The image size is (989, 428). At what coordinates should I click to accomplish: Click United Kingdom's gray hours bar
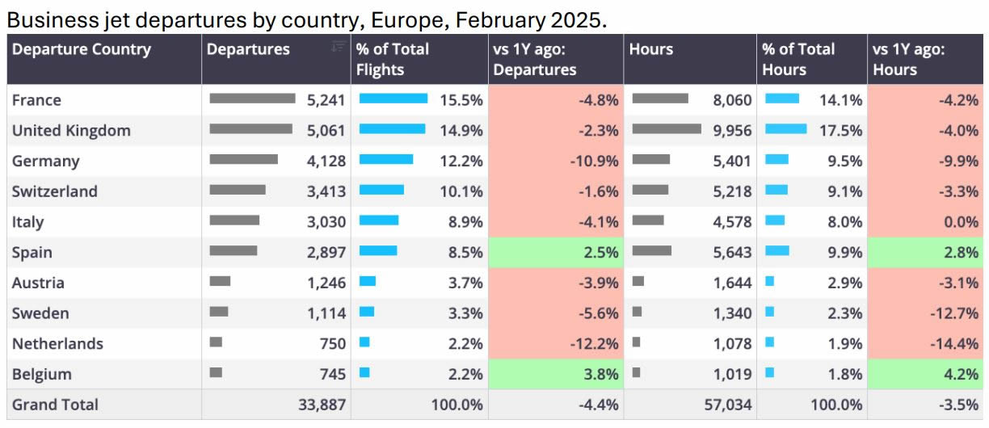point(667,129)
